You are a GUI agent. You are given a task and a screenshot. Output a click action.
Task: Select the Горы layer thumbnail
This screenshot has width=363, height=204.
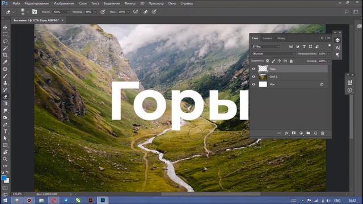coord(263,69)
